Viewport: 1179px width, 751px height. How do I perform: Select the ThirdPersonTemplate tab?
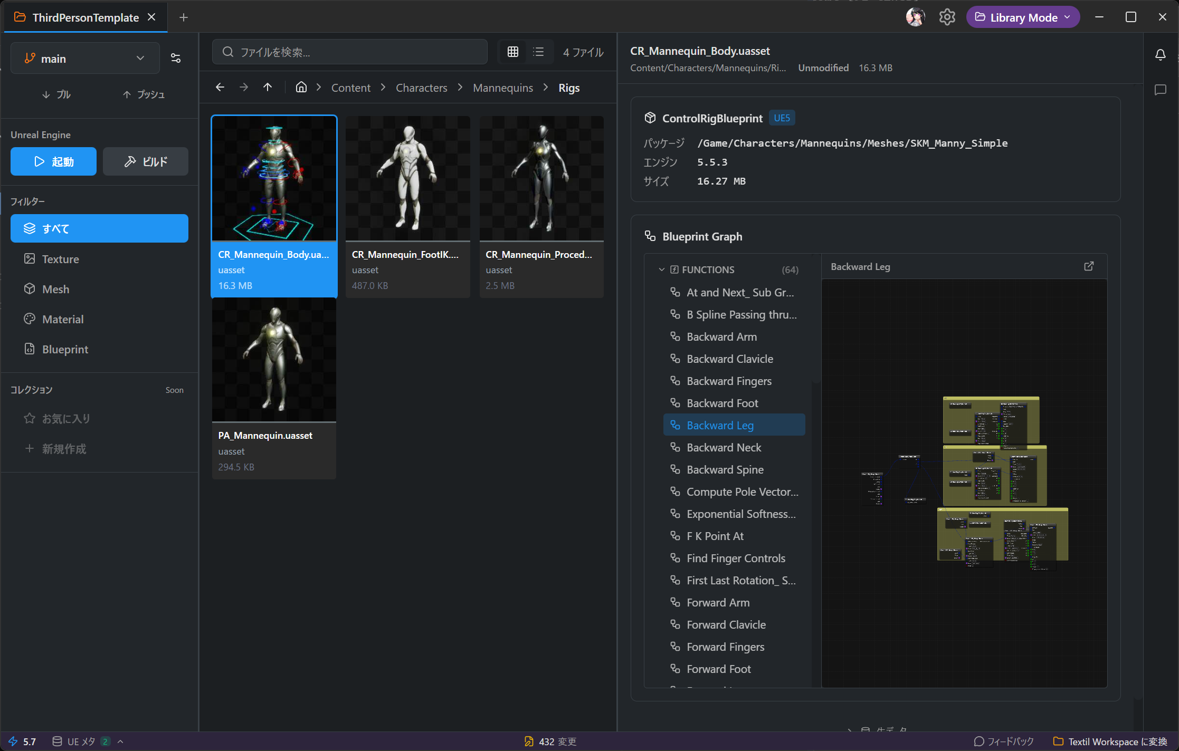click(x=85, y=17)
